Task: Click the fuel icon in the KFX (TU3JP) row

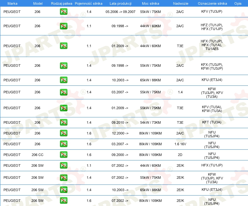Action: 63,66
